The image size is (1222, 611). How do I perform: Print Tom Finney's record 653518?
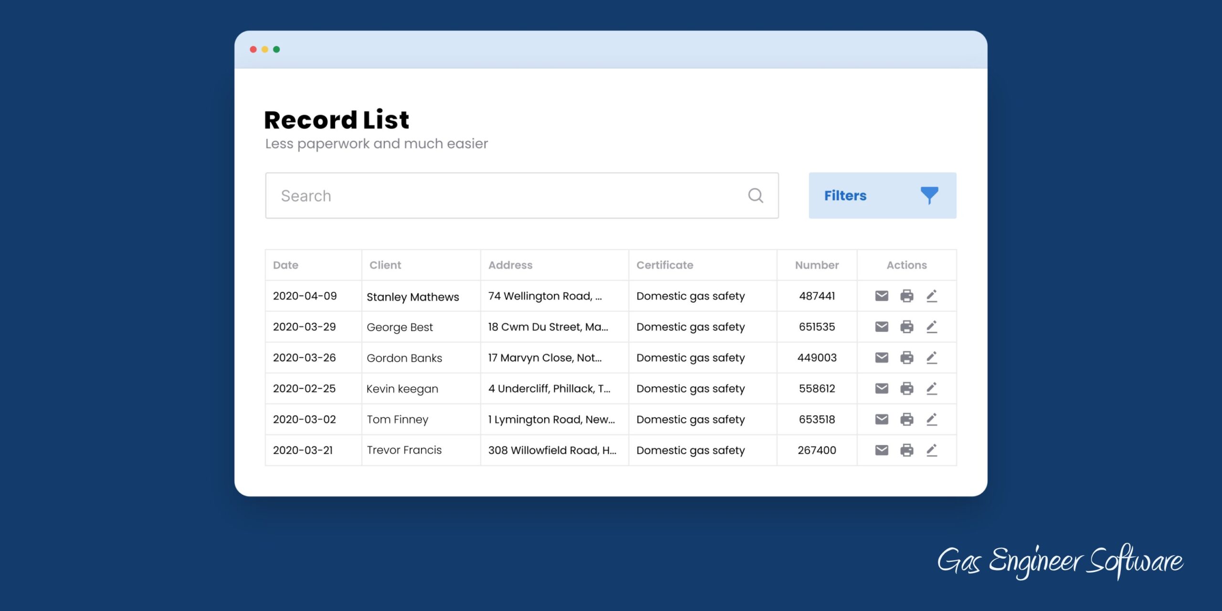(906, 419)
